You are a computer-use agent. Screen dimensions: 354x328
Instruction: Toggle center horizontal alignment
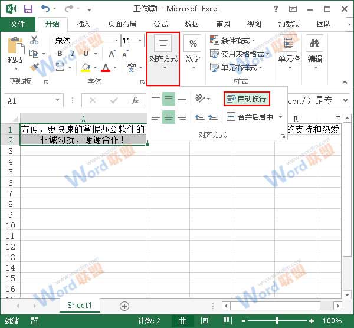[169, 117]
